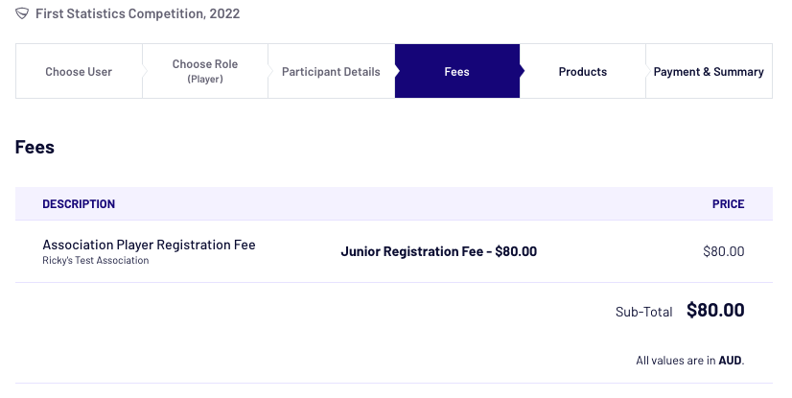
Task: Click the First Statistics Competition, 2022 title
Action: (x=137, y=14)
